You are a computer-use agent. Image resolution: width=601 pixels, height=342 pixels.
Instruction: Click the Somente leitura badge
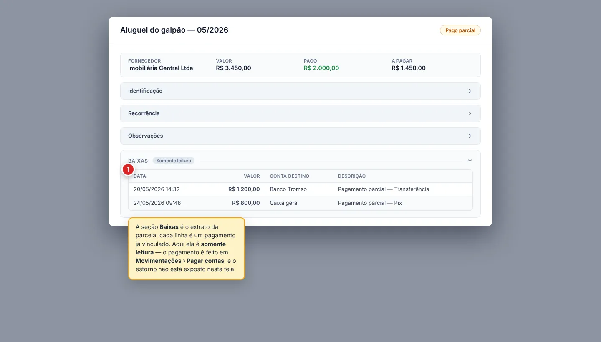(174, 161)
